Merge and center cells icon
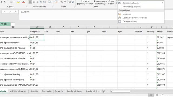The image size is (173, 97). pos(49,2)
